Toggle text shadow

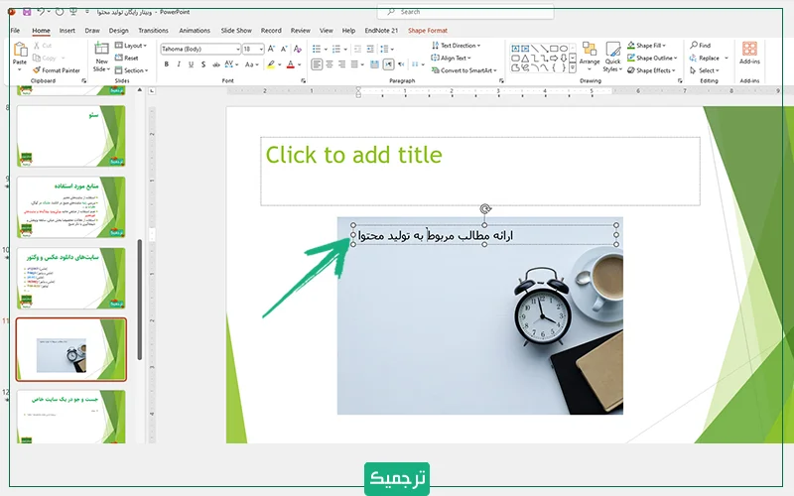(x=203, y=64)
